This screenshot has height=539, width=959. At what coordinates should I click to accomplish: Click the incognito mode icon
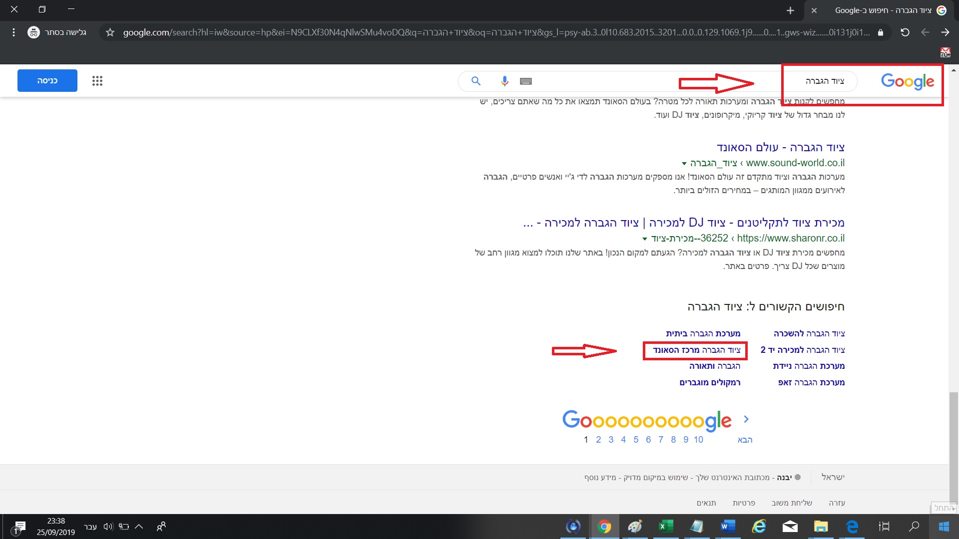point(33,32)
